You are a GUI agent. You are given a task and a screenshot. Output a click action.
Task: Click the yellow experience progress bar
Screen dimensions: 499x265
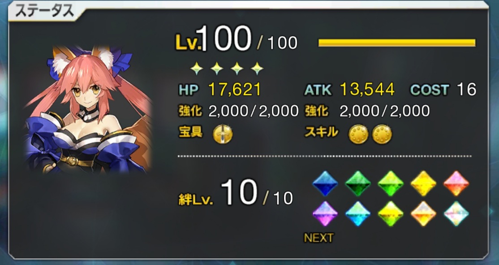(397, 43)
